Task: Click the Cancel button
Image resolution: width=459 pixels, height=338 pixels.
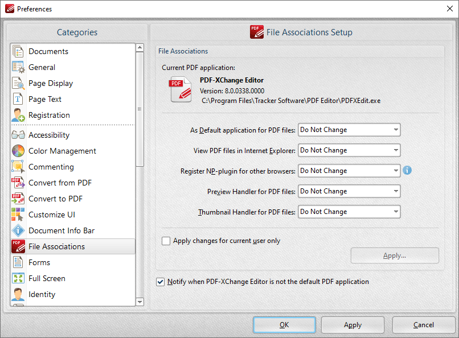Action: click(423, 325)
